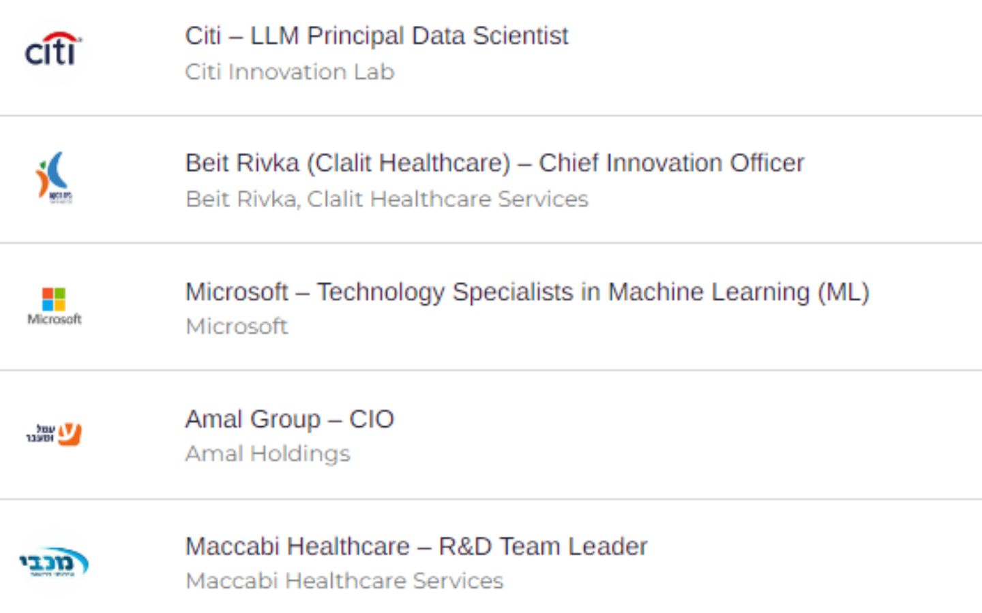Screen dimensions: 982x613
Task: Click Beit Rivka, Clalit Healthcare Services subtitle
Action: (x=387, y=199)
